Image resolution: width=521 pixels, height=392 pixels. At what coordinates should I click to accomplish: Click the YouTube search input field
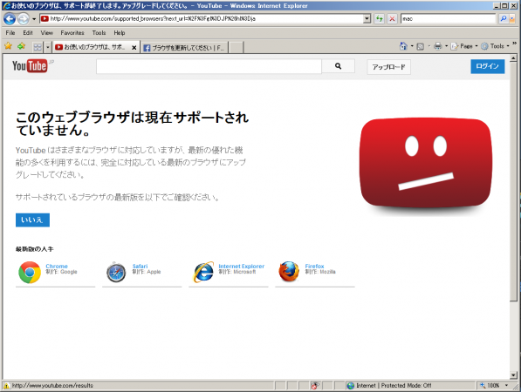[209, 66]
